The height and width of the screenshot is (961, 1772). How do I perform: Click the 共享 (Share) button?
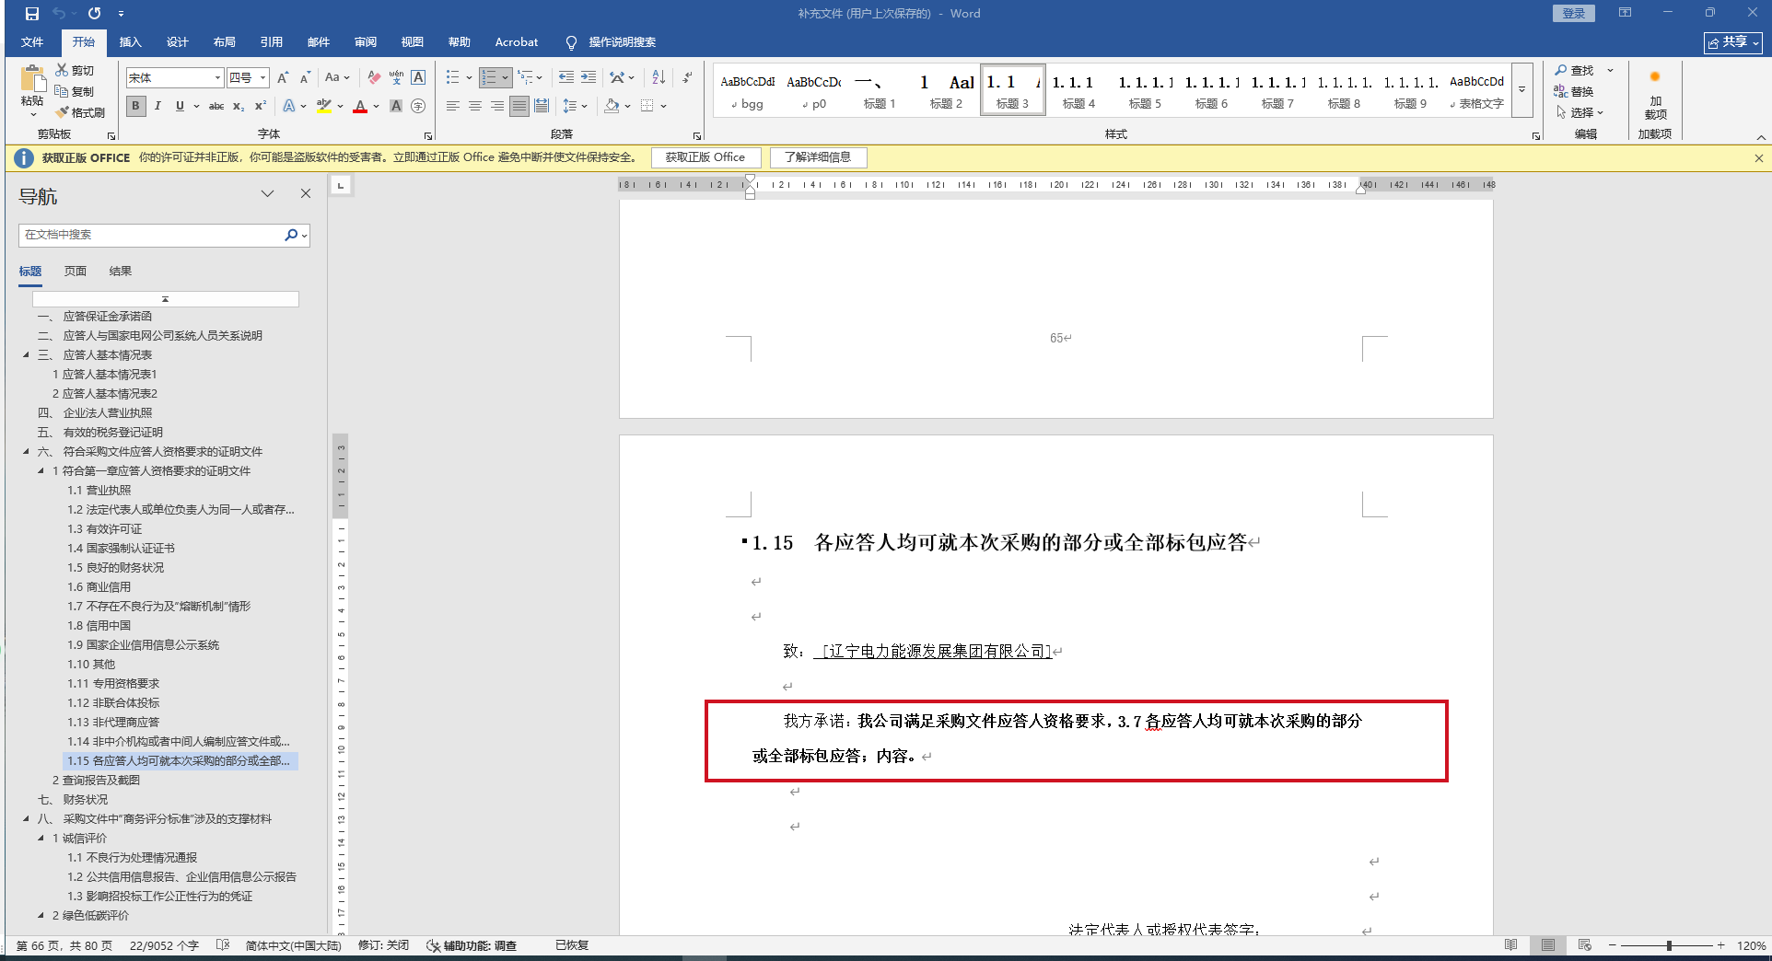[x=1732, y=42]
